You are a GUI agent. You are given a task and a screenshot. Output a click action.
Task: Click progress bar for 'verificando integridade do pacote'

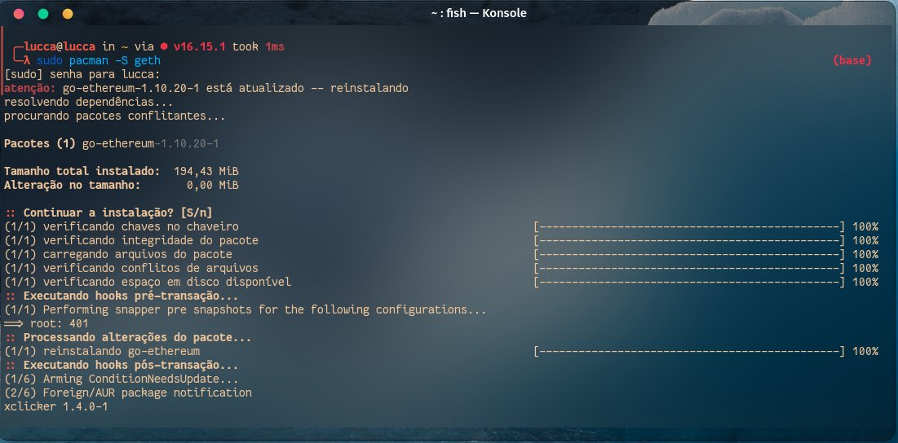[x=689, y=240]
